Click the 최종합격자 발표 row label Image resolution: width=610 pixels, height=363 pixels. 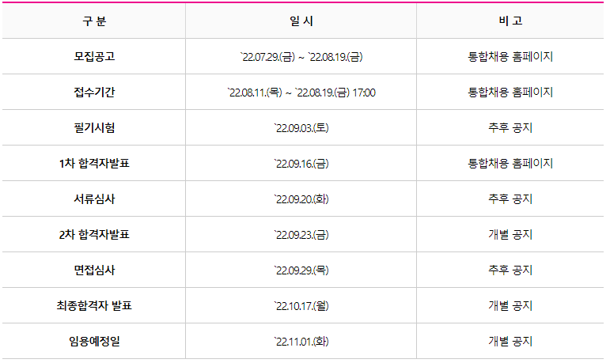click(94, 306)
